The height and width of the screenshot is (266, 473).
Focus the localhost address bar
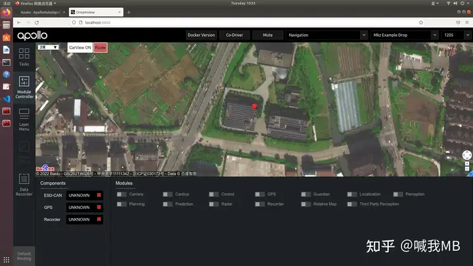point(248,22)
